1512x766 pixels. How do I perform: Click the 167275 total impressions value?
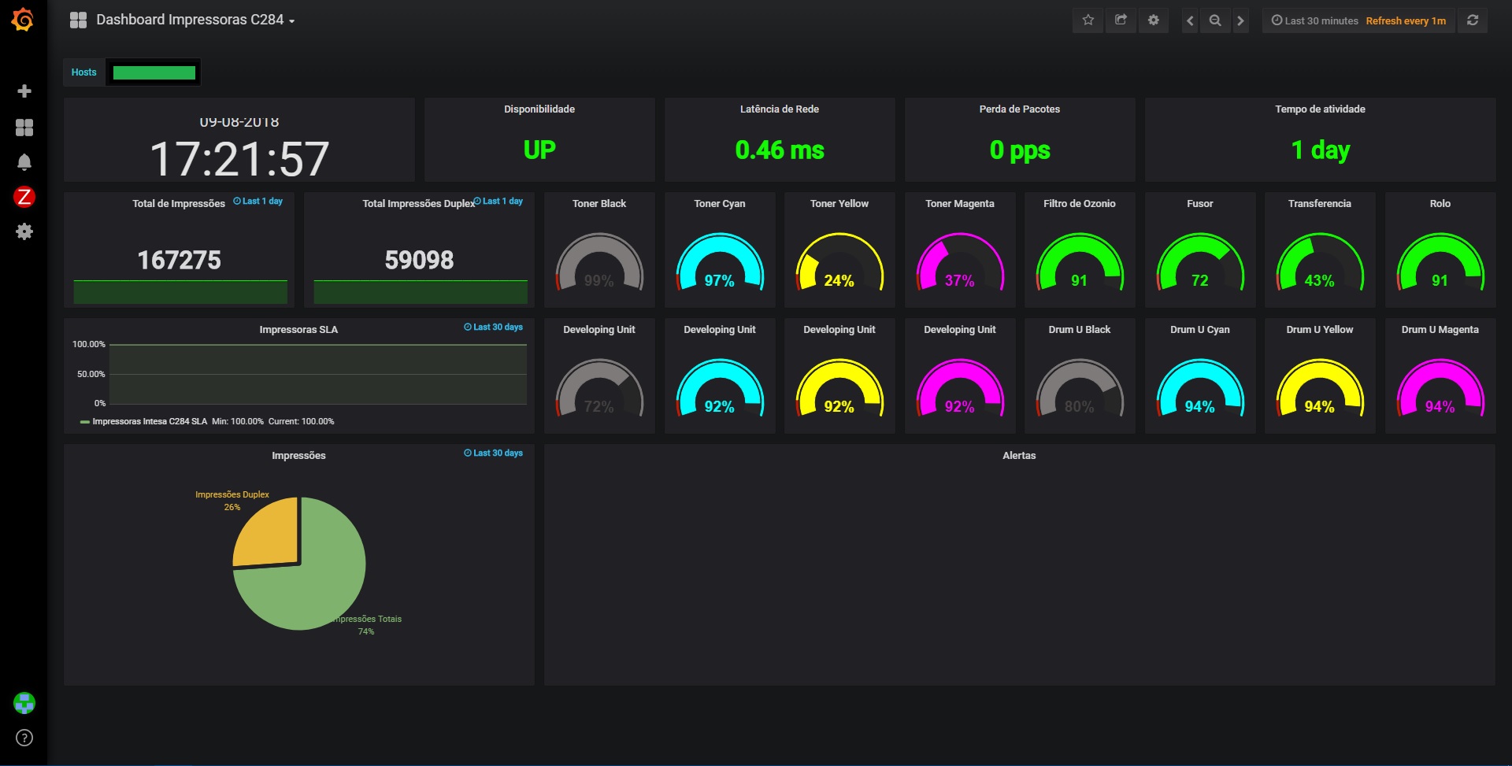[179, 261]
